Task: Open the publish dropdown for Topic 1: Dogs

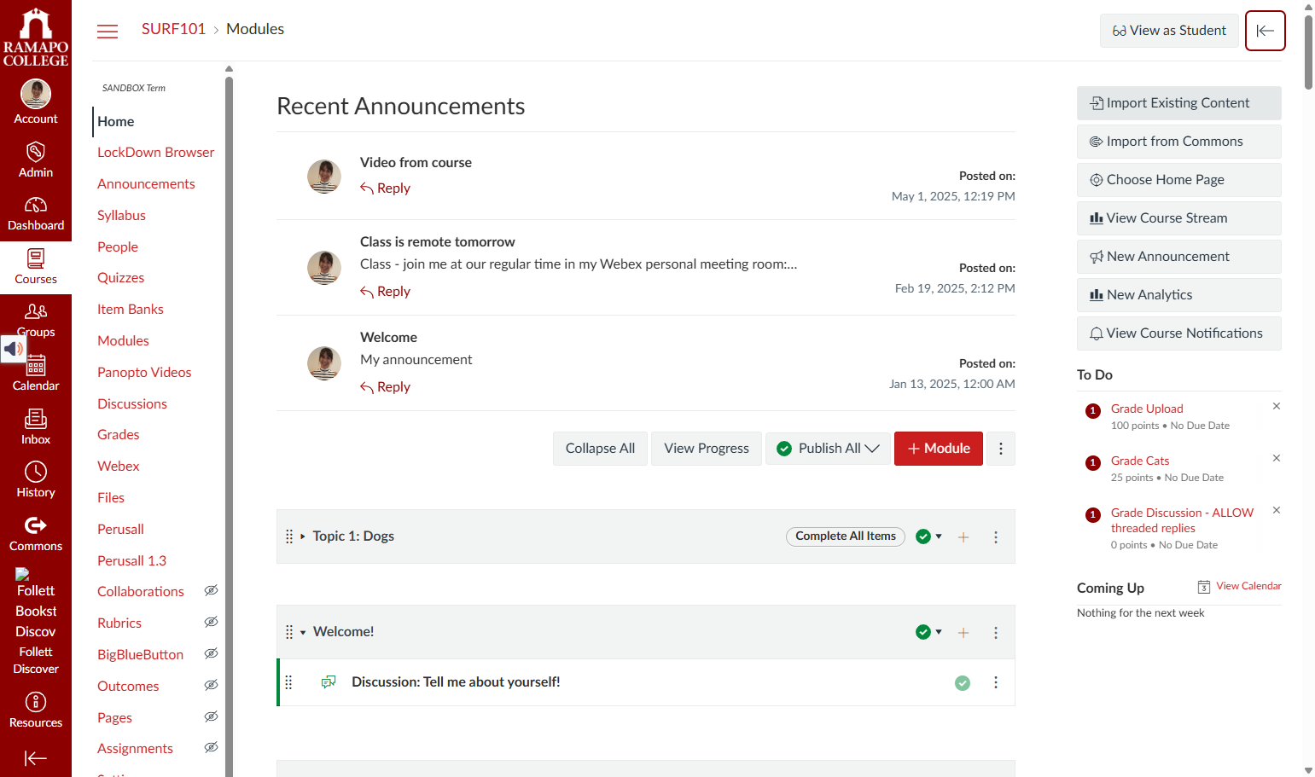Action: coord(928,536)
